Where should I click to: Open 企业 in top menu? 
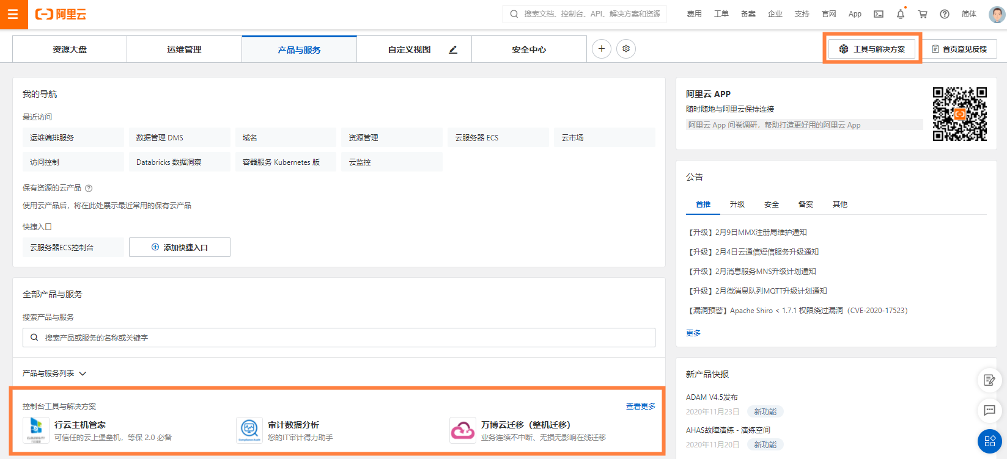point(775,14)
